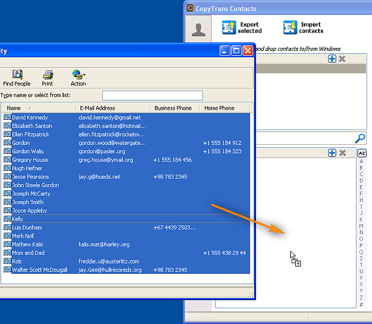Jump to letter S in alphabet index

point(361,258)
